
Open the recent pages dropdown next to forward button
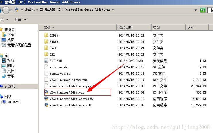(11, 10)
